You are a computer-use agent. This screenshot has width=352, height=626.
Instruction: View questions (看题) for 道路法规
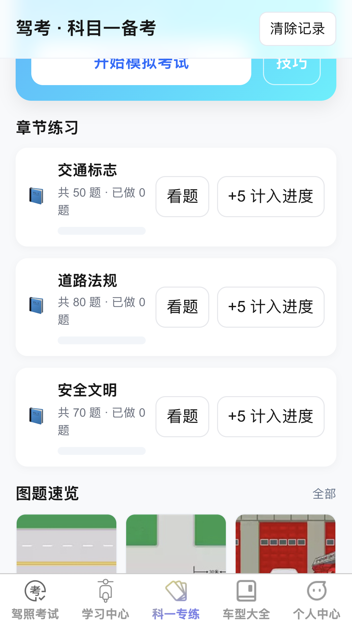click(x=182, y=307)
